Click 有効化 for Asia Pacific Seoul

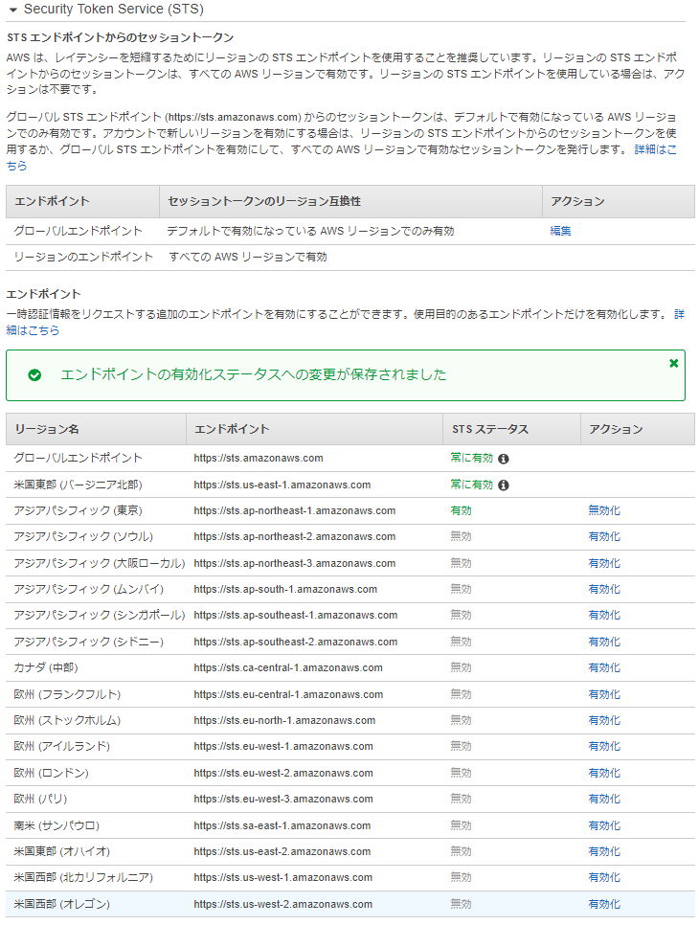pos(604,537)
